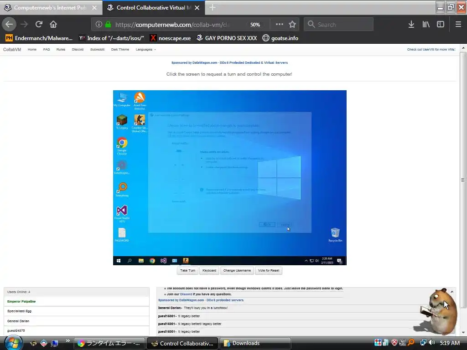Open the host tray volume speaker icon
The image size is (467, 350).
431,343
